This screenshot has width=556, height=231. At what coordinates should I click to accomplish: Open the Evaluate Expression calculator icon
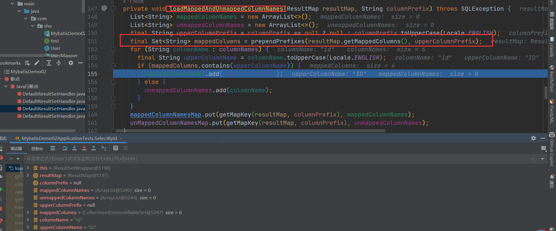pos(116,148)
